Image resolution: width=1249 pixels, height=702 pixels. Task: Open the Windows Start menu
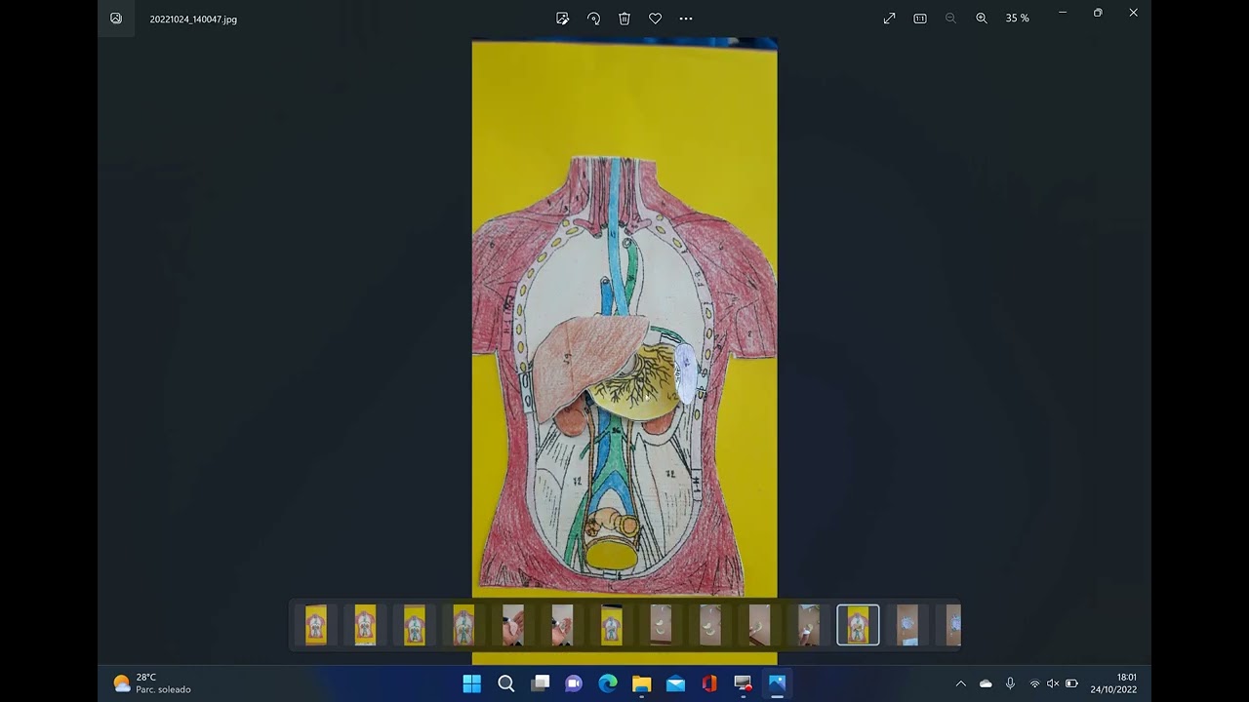(472, 683)
